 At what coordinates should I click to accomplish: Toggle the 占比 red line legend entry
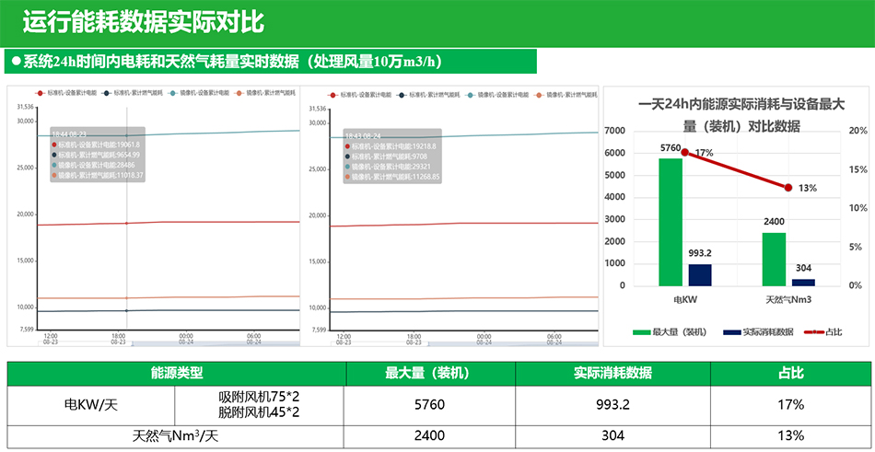point(823,332)
